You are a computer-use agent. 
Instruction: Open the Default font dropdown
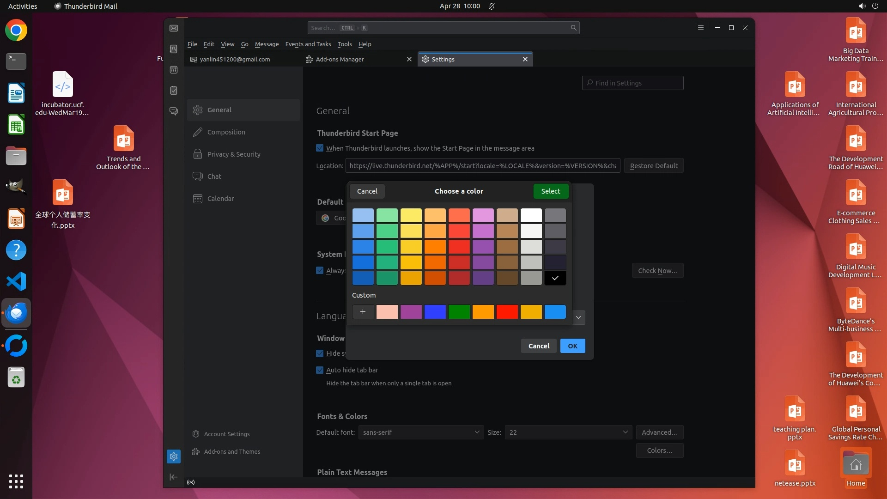tap(421, 432)
